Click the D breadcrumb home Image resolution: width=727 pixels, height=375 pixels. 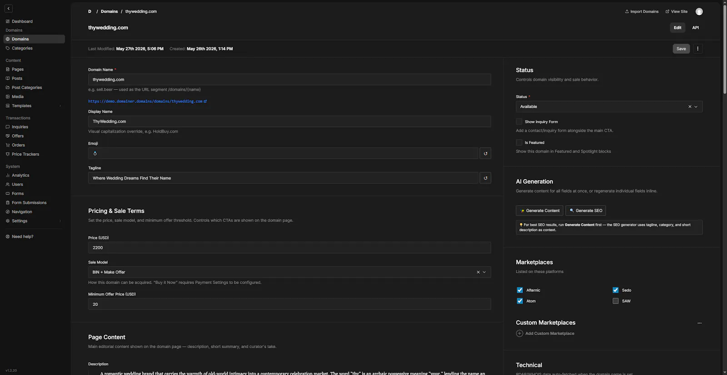click(90, 11)
